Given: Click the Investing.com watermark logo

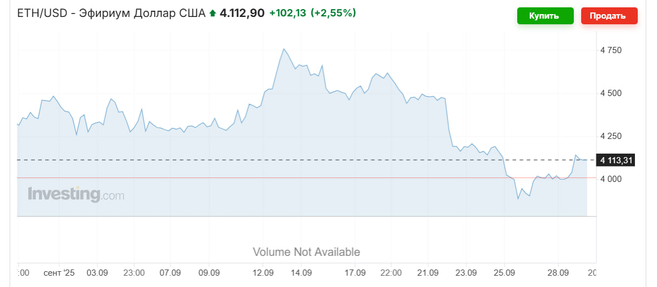Looking at the screenshot, I should [76, 195].
